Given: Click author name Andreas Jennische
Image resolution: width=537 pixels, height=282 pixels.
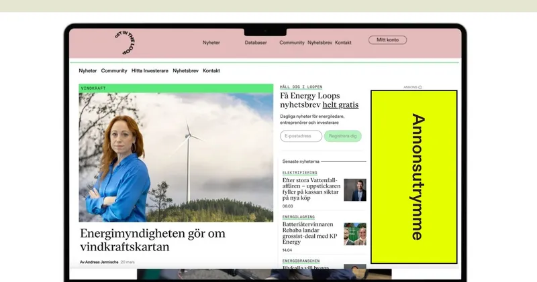Looking at the screenshot, I should tap(102, 262).
